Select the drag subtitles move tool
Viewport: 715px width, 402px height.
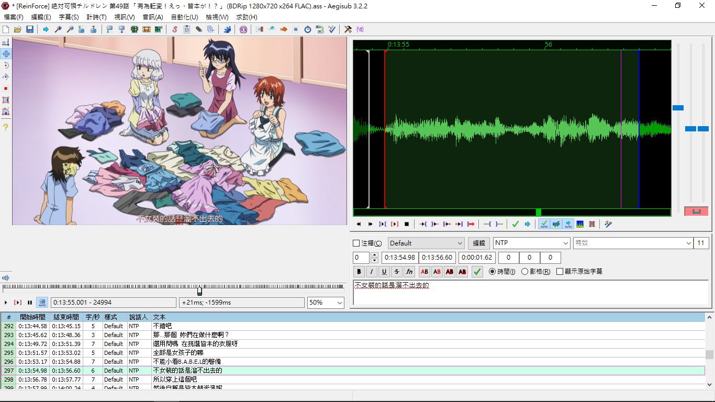(6, 54)
